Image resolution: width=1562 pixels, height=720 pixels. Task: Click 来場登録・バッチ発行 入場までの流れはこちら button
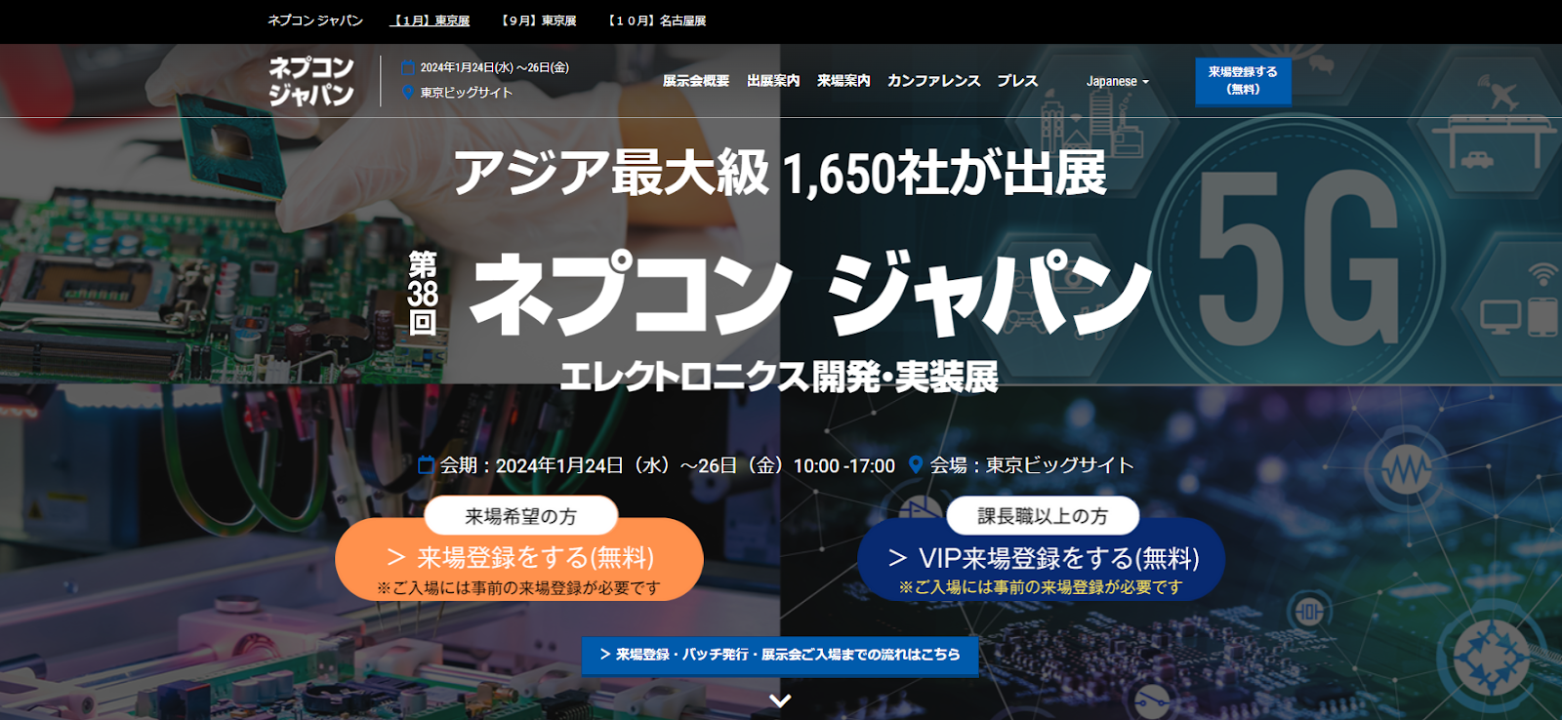(x=780, y=655)
